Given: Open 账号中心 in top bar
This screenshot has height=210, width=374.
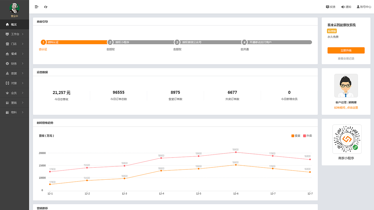Looking at the screenshot, I should pos(364,7).
